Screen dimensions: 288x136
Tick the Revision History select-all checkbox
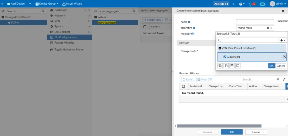(183, 86)
